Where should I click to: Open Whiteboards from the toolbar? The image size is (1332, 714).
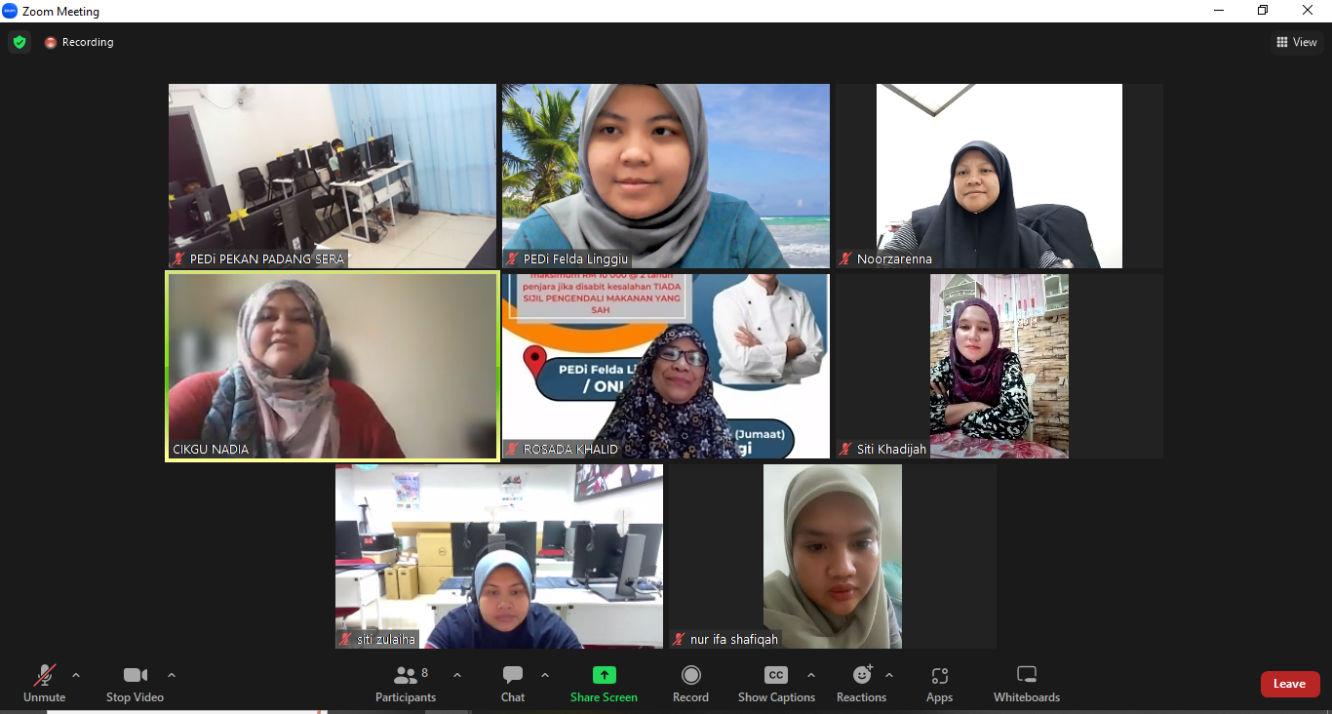[1026, 676]
